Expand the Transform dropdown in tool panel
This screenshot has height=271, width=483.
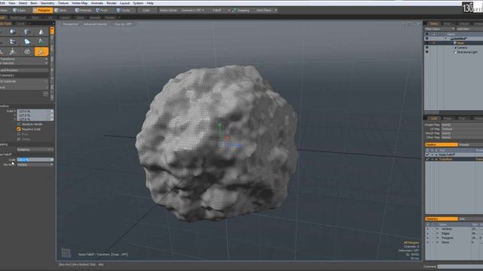tap(24, 59)
